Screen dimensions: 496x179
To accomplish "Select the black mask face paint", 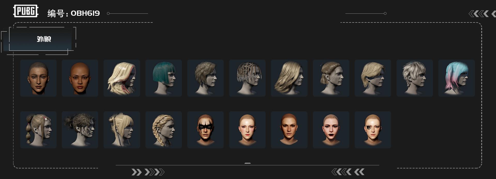I will point(205,130).
